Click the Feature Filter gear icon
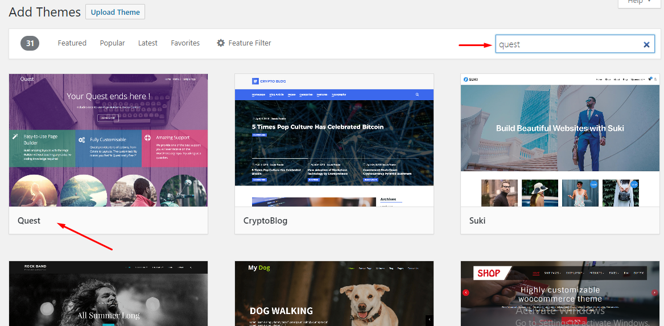This screenshot has width=664, height=326. [221, 43]
